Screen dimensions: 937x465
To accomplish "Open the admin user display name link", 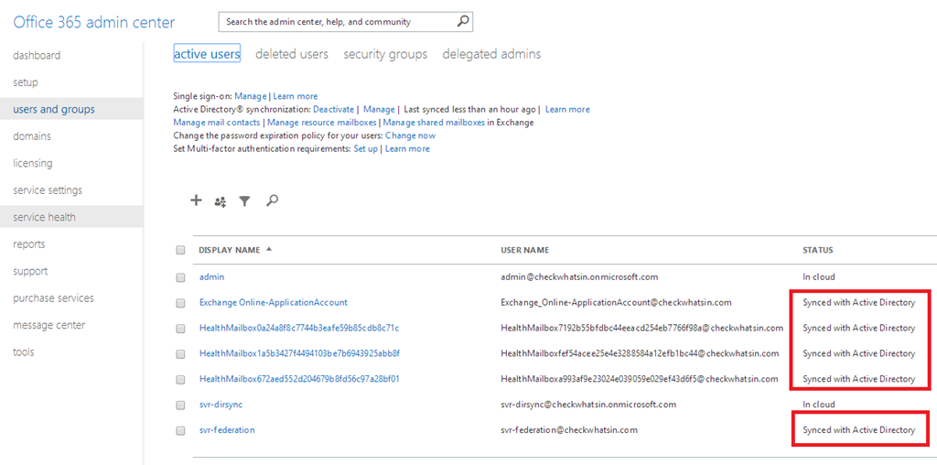I will pyautogui.click(x=211, y=277).
